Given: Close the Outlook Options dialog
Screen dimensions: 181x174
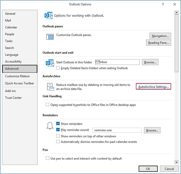Looking at the screenshot, I should coord(175,4).
